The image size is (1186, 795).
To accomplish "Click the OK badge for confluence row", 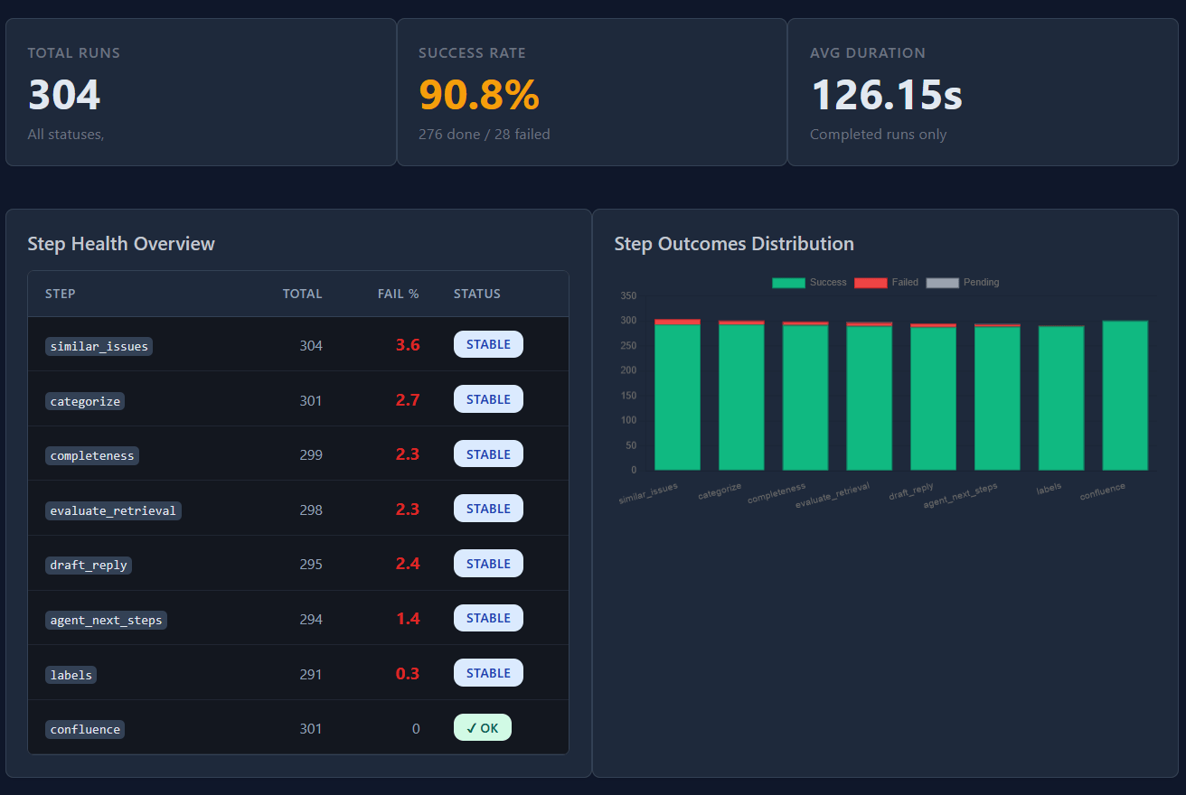I will point(483,728).
